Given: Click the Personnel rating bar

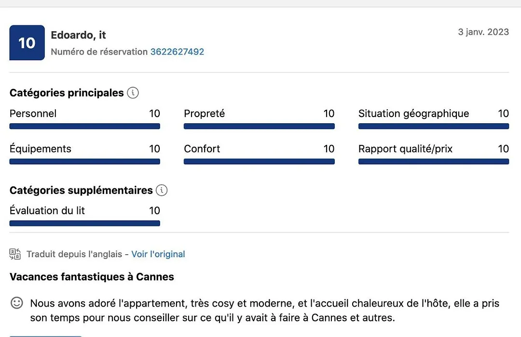Looking at the screenshot, I should [x=85, y=126].
